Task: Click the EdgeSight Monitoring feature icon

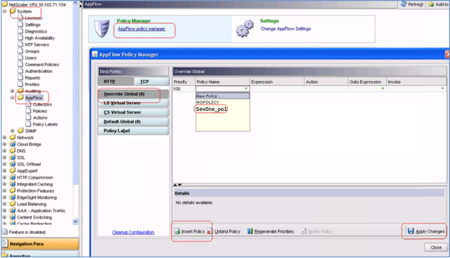Action: click(x=12, y=197)
